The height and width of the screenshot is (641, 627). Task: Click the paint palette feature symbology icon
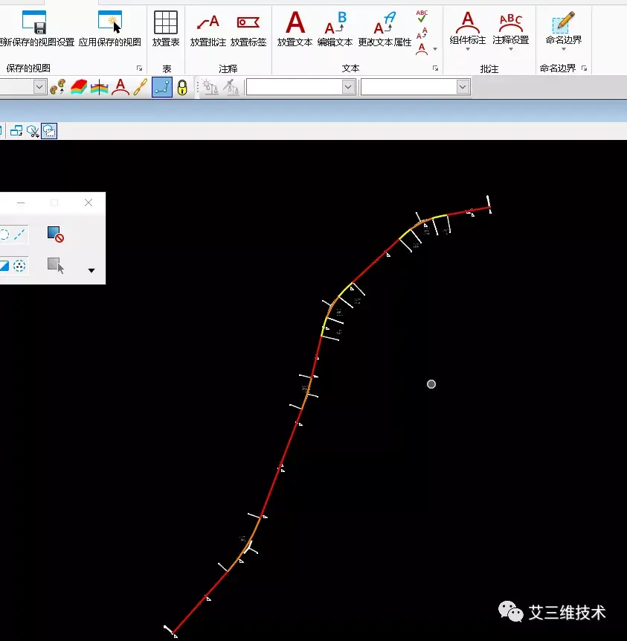click(57, 87)
